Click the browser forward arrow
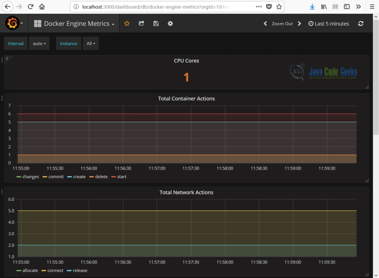The height and width of the screenshot is (278, 379). [19, 7]
